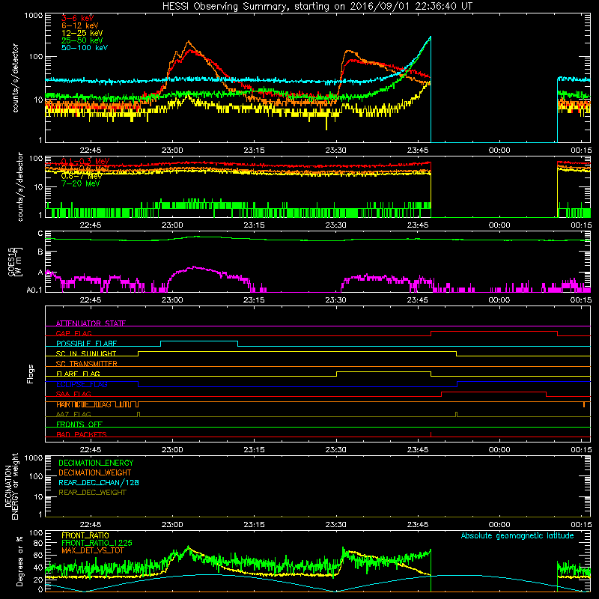Click the REAR_DEC_CHAN/128 legend label
This screenshot has width=599, height=599.
[99, 483]
